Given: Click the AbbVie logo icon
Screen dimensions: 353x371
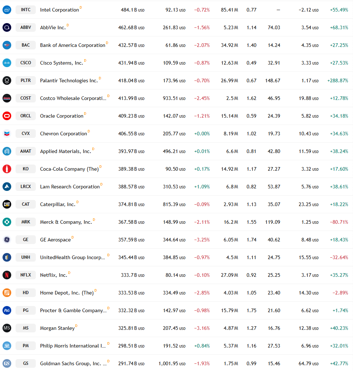Looking at the screenshot, I should tap(7, 27).
